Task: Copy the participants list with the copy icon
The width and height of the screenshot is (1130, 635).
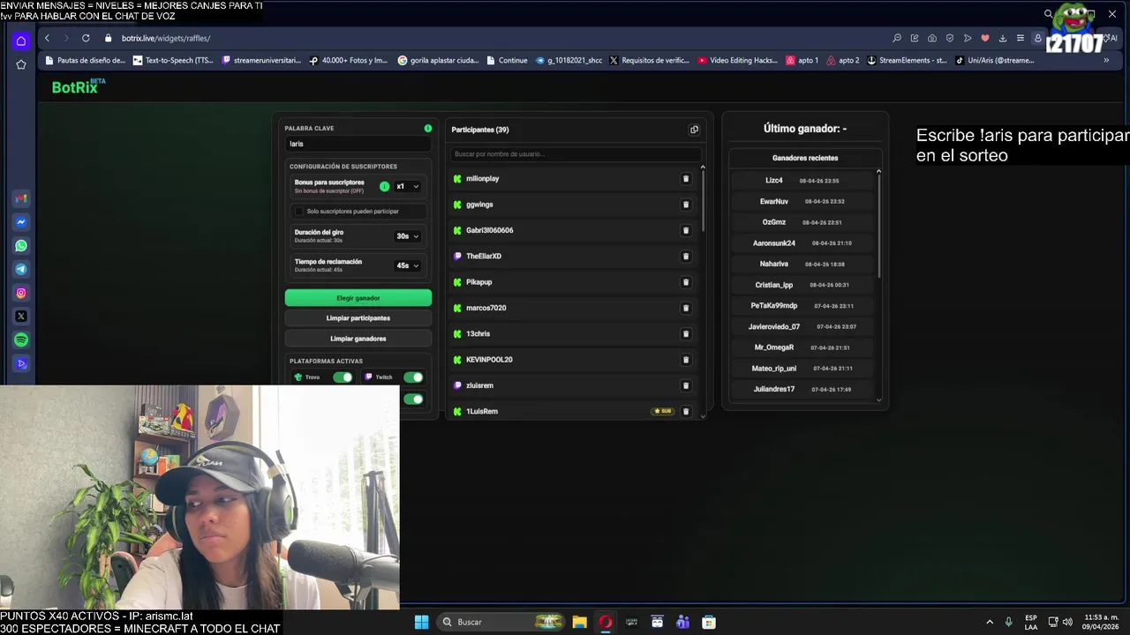Action: pos(694,130)
